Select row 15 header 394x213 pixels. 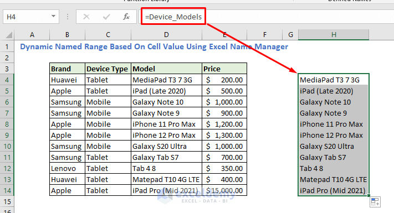[x=7, y=201]
